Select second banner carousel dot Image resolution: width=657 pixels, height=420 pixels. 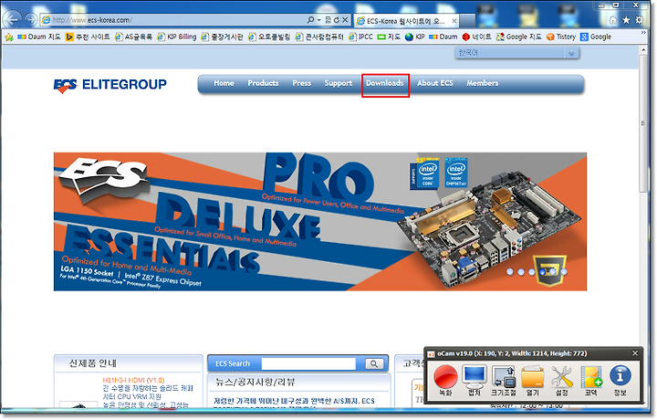pyautogui.click(x=521, y=272)
